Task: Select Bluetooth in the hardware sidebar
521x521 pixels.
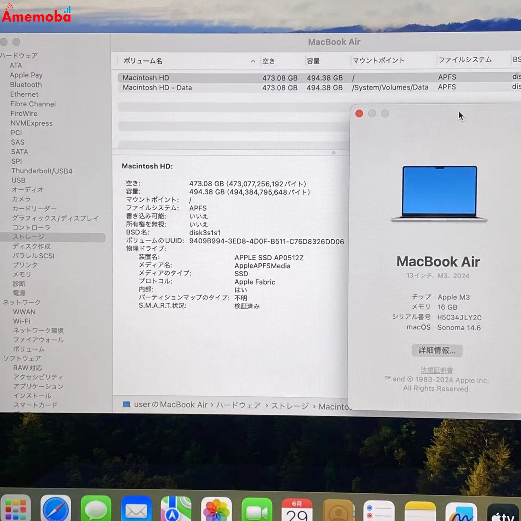Action: [26, 85]
